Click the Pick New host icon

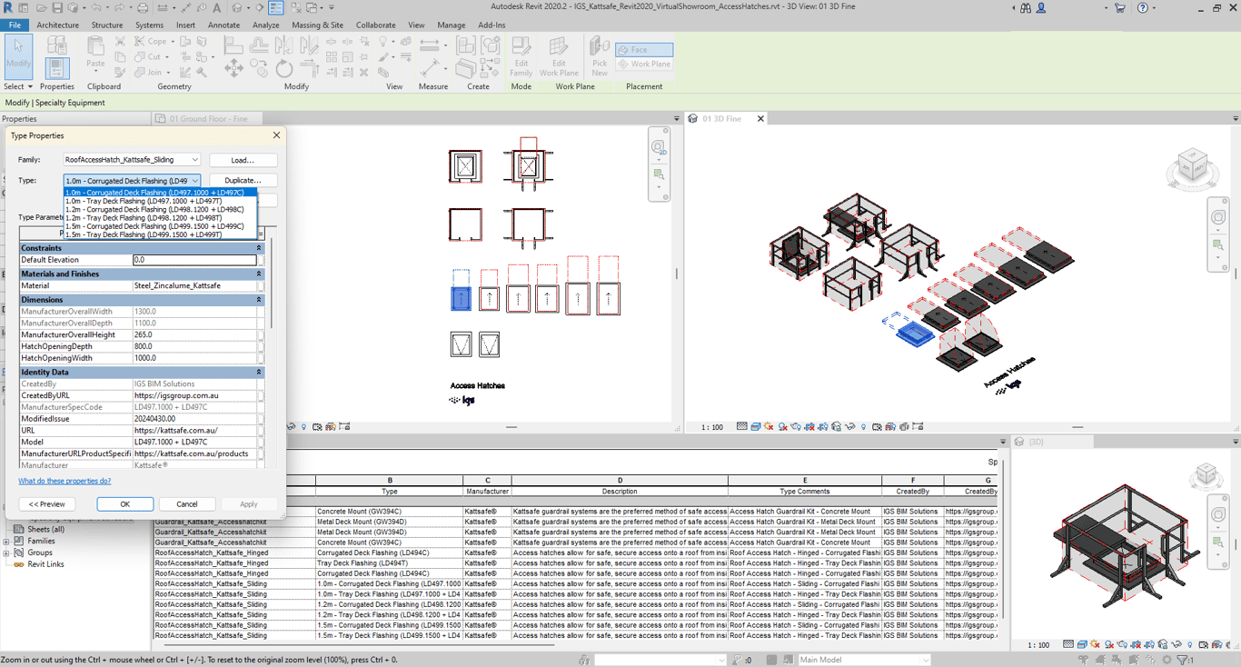[599, 56]
